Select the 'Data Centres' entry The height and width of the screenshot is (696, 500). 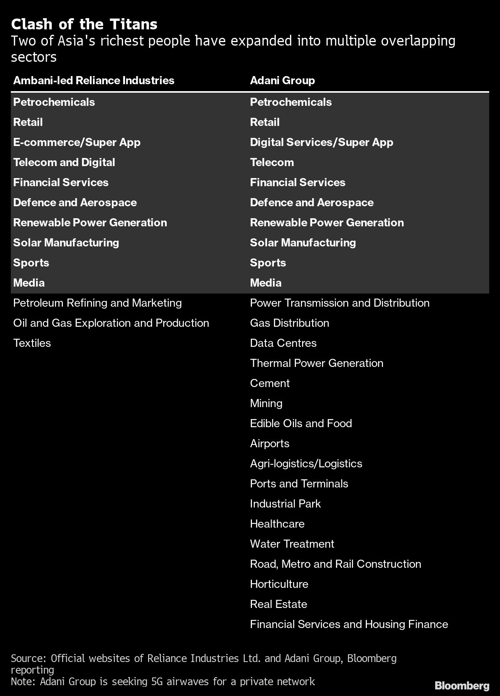coord(283,343)
